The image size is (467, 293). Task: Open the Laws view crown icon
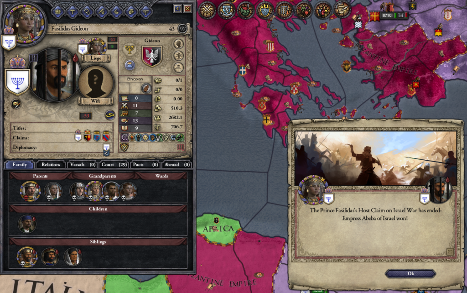pos(58,11)
